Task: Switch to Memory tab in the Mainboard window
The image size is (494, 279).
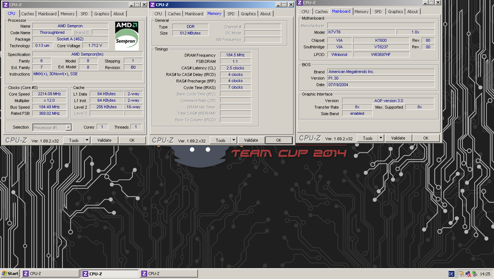Action: coord(361,12)
